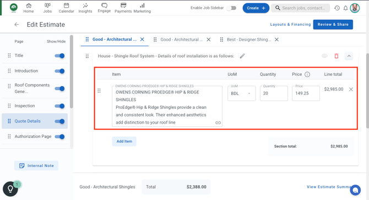
Task: Close the Best - Designer Shingles tab
Action: coord(276,40)
